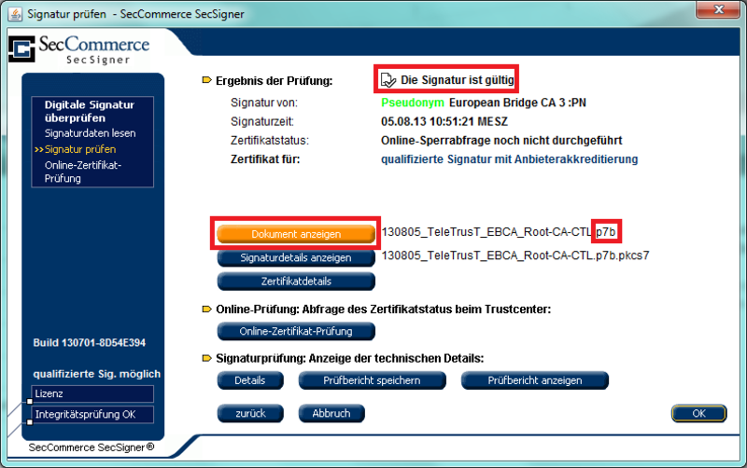Confirm with the OK button
This screenshot has height=468, width=747.
coord(698,413)
